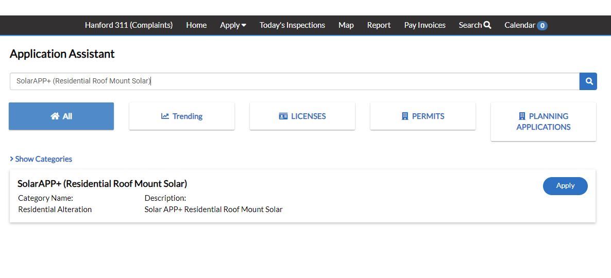Select the description text Solar APP+ Residential Roof Mount Solar
Image resolution: width=611 pixels, height=278 pixels.
pyautogui.click(x=213, y=210)
